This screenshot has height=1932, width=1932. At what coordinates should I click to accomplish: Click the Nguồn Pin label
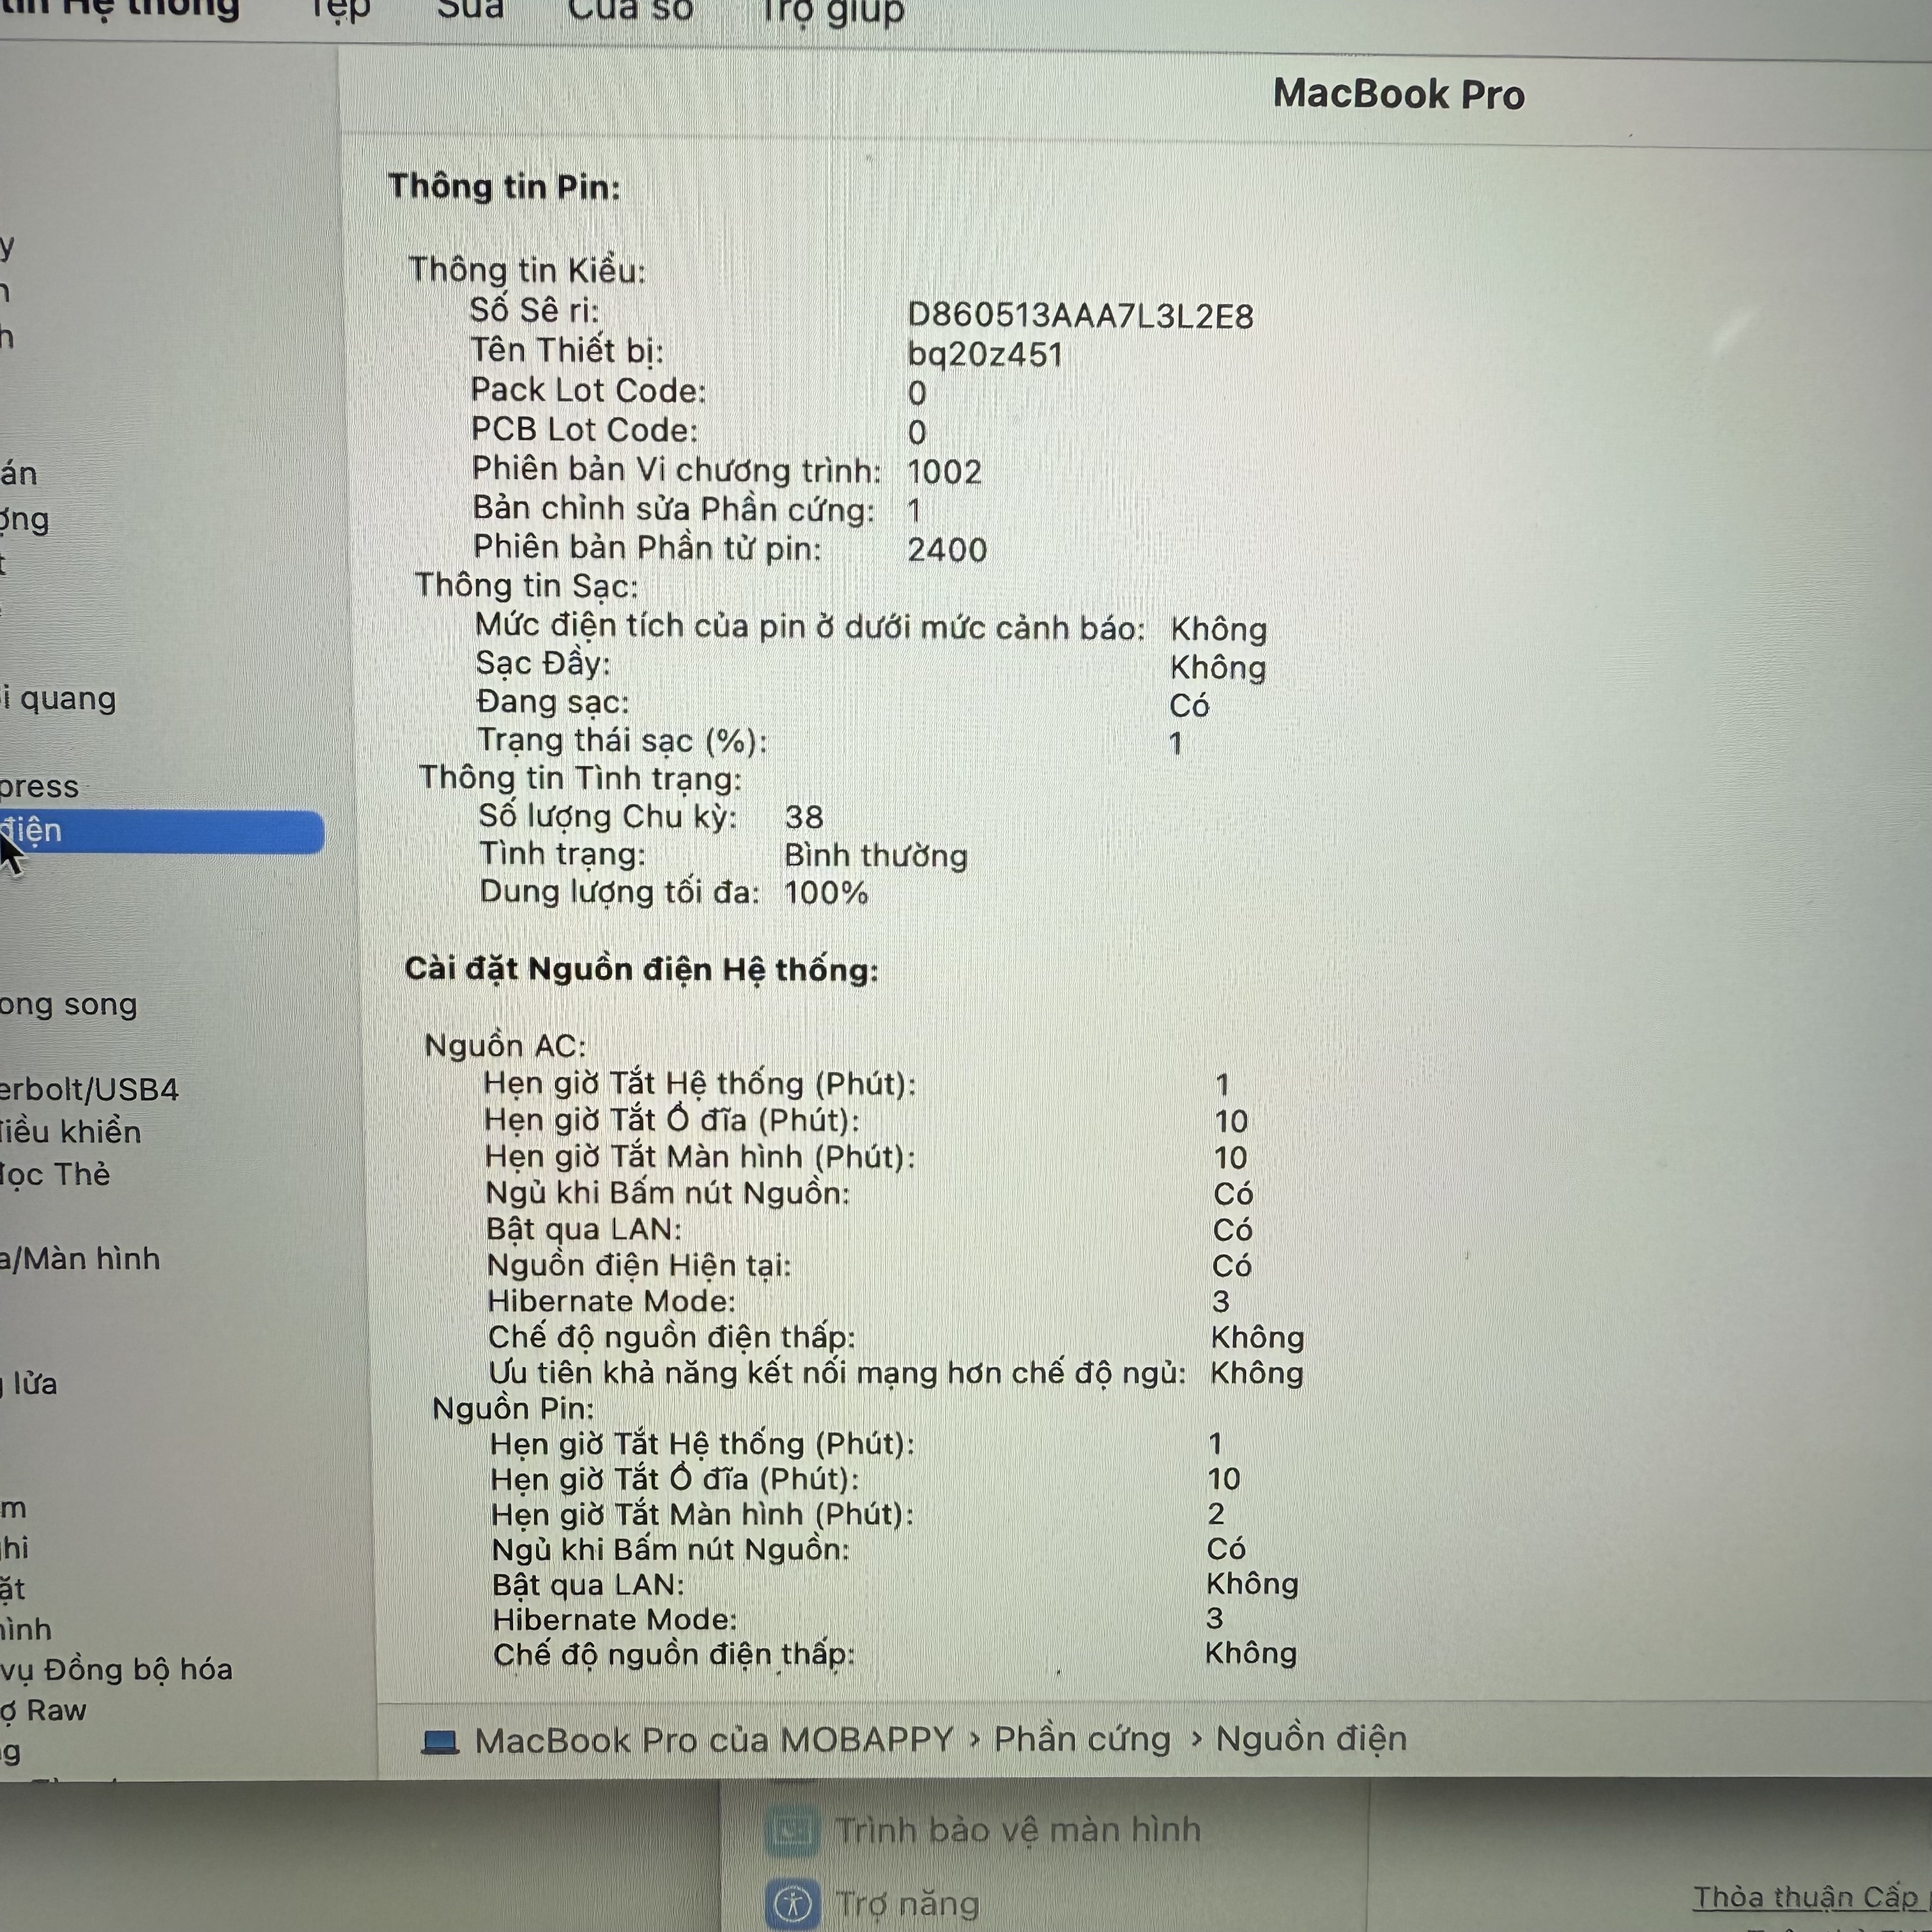tap(513, 1408)
